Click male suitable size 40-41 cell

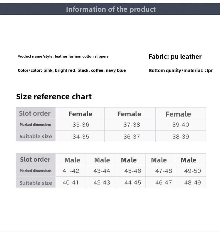click(x=71, y=182)
